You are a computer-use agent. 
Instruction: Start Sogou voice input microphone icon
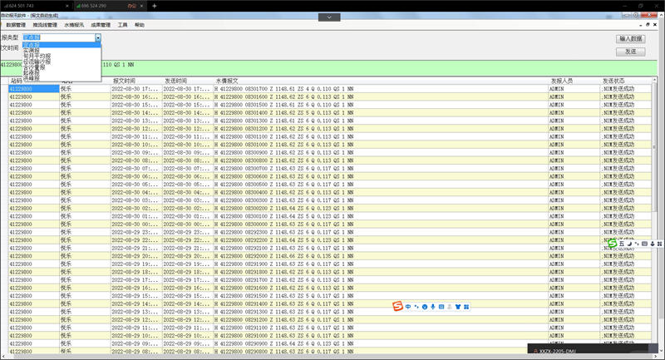(433, 307)
